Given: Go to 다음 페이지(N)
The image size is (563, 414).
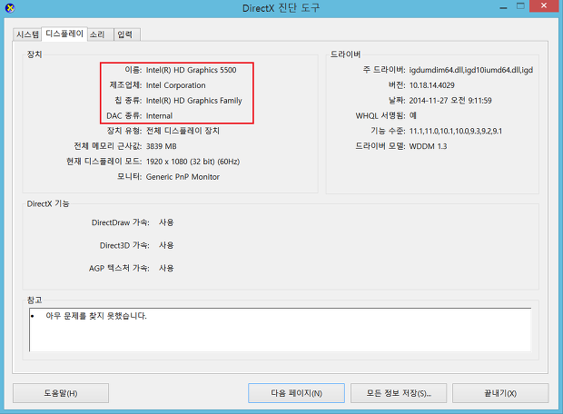Looking at the screenshot, I should click(x=296, y=393).
